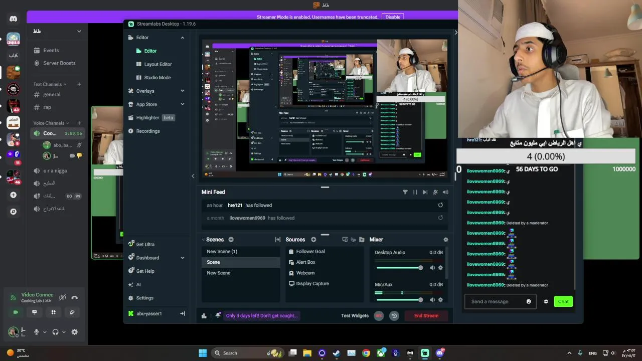Click Get Ultra in Streamlabs sidebar
The height and width of the screenshot is (361, 642).
[x=141, y=244]
